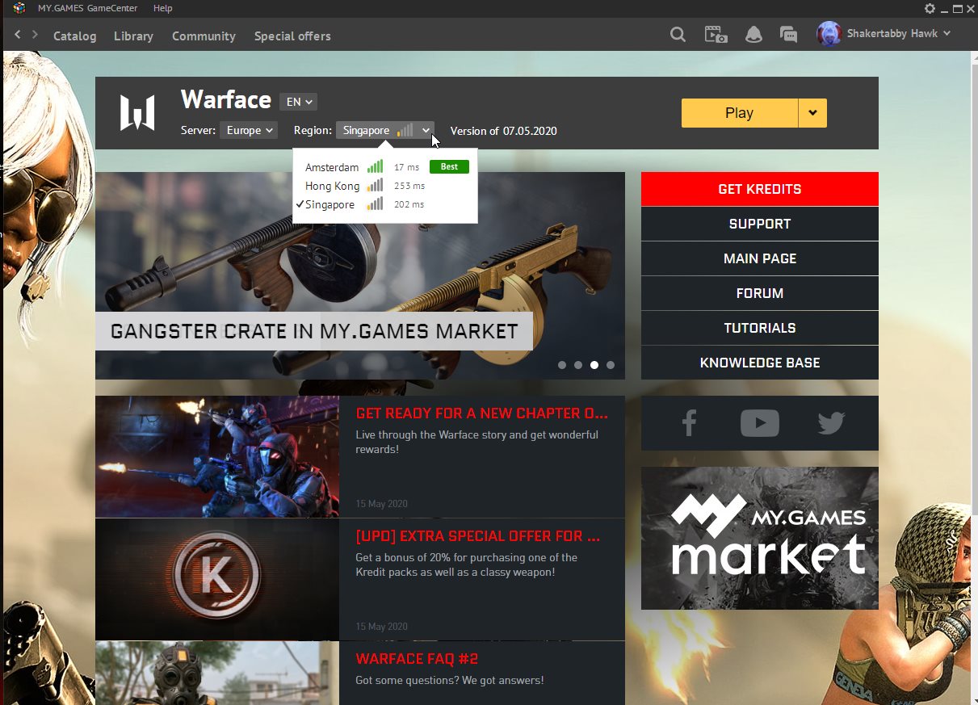Image resolution: width=978 pixels, height=705 pixels.
Task: Click the Facebook icon
Action: pos(689,423)
